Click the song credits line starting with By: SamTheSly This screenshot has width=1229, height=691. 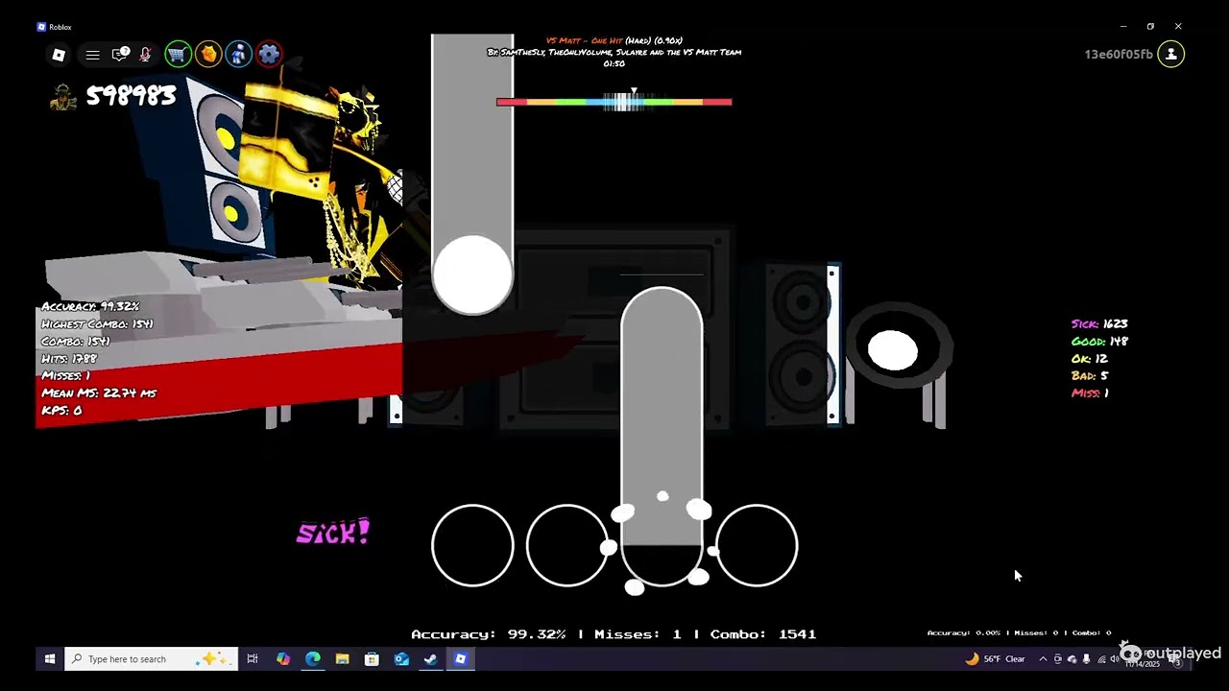[x=614, y=52]
